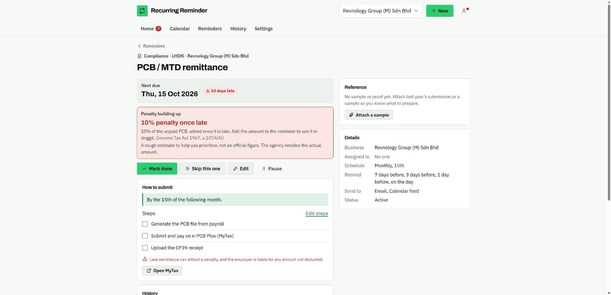Switch to the Reminders tab
The image size is (611, 295).
click(210, 29)
